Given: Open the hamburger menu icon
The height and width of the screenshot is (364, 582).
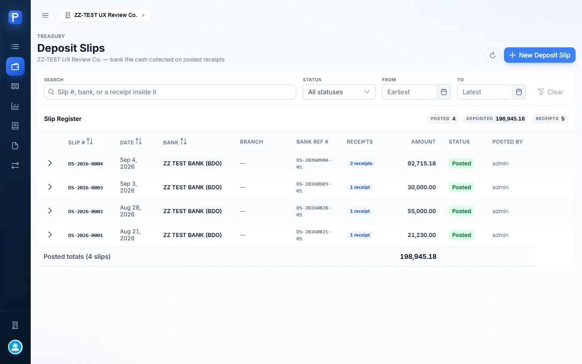Looking at the screenshot, I should click(x=45, y=15).
